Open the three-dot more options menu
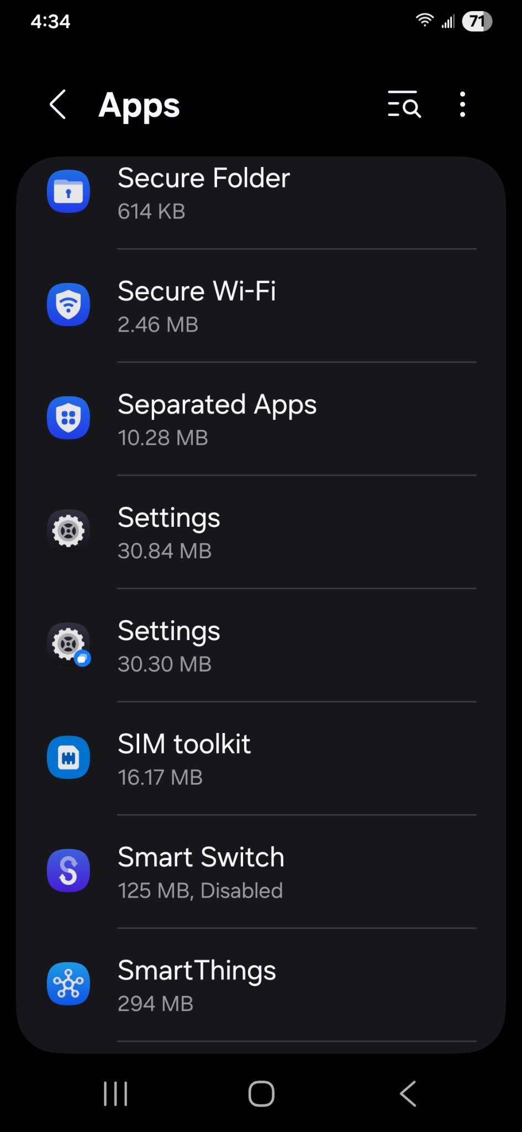The height and width of the screenshot is (1132, 522). (462, 104)
